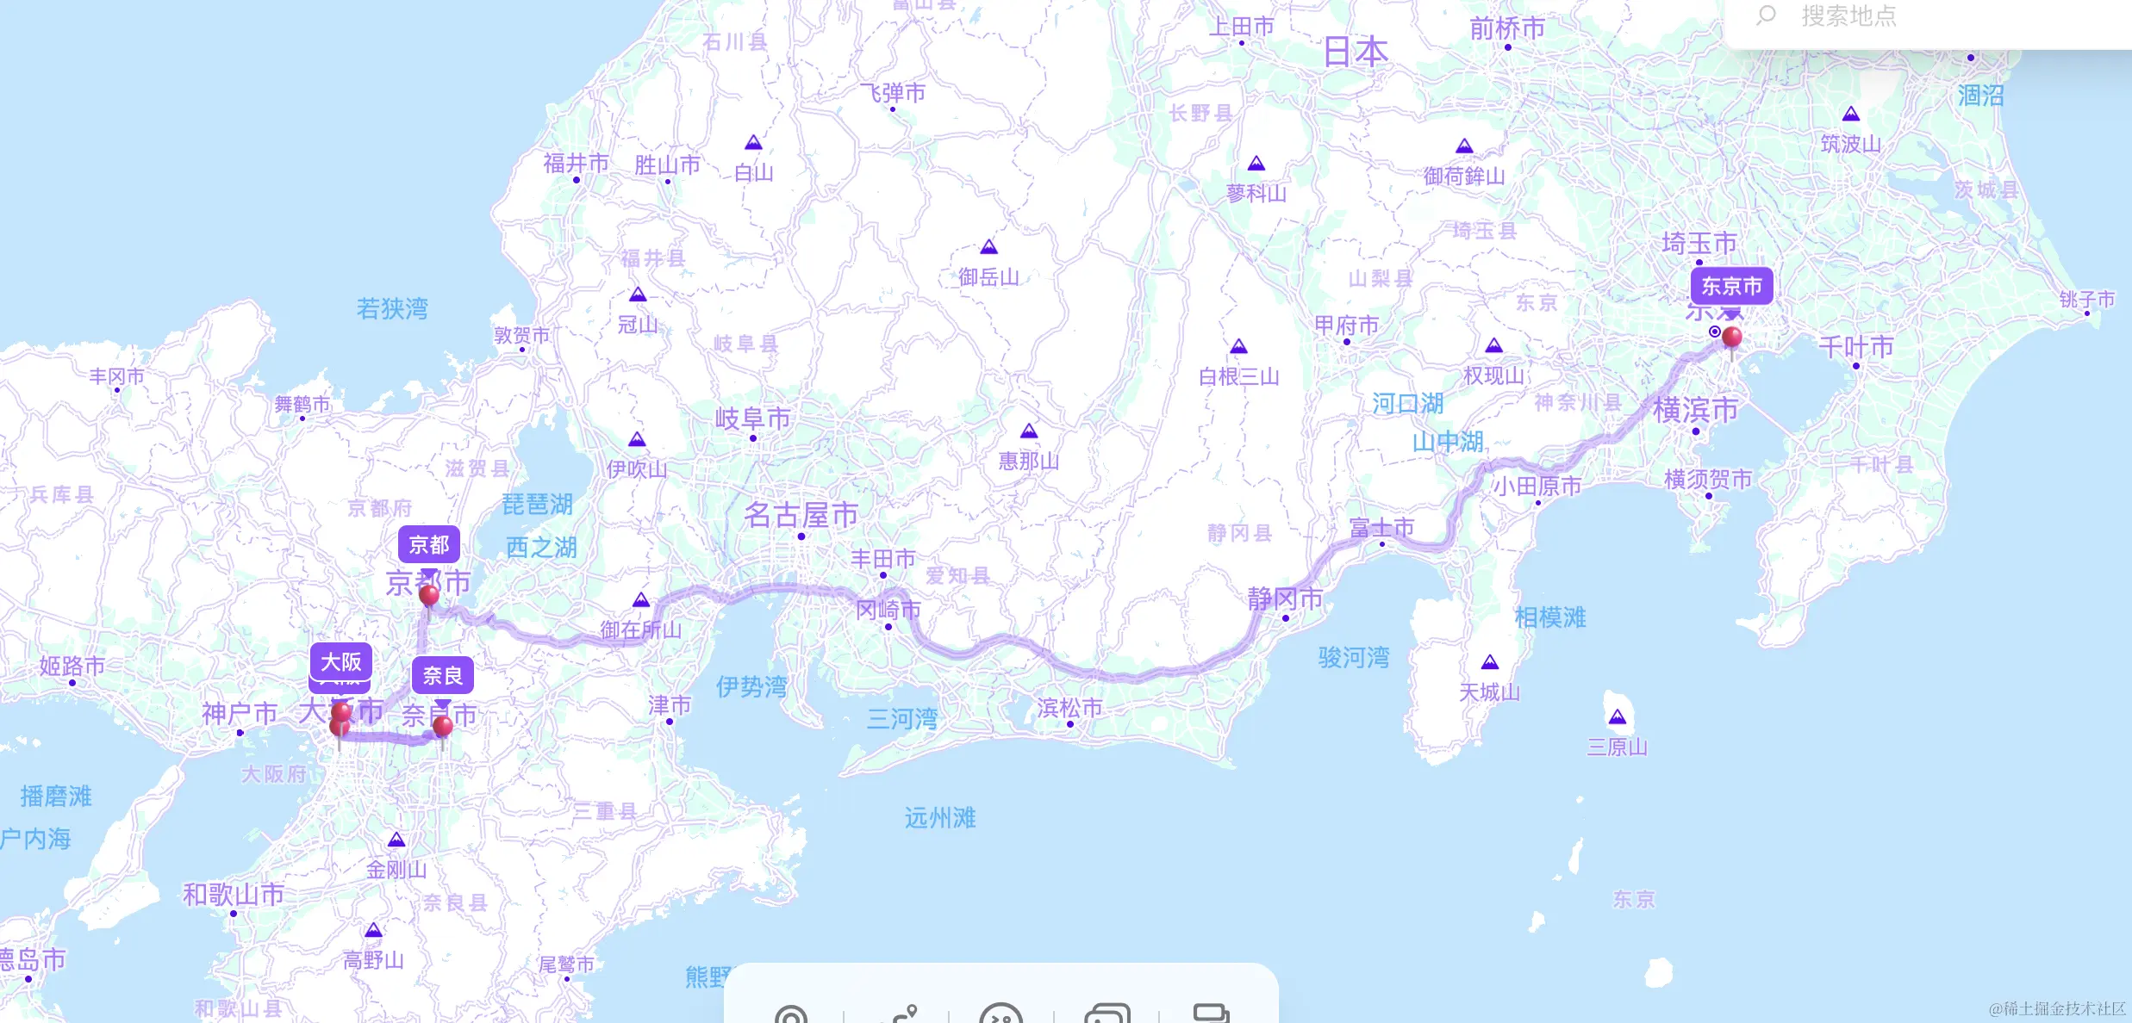Click the 东京市 purple marker label
Viewport: 2132px width, 1023px height.
pyautogui.click(x=1731, y=286)
